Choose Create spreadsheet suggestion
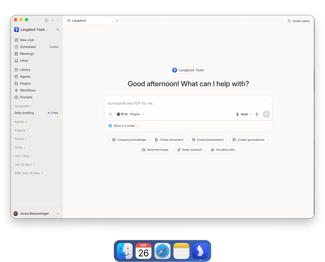Viewport: 325px width, 262px height. (x=248, y=140)
